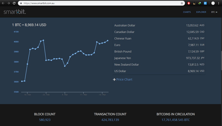Click the last data point on price chart

point(108,41)
